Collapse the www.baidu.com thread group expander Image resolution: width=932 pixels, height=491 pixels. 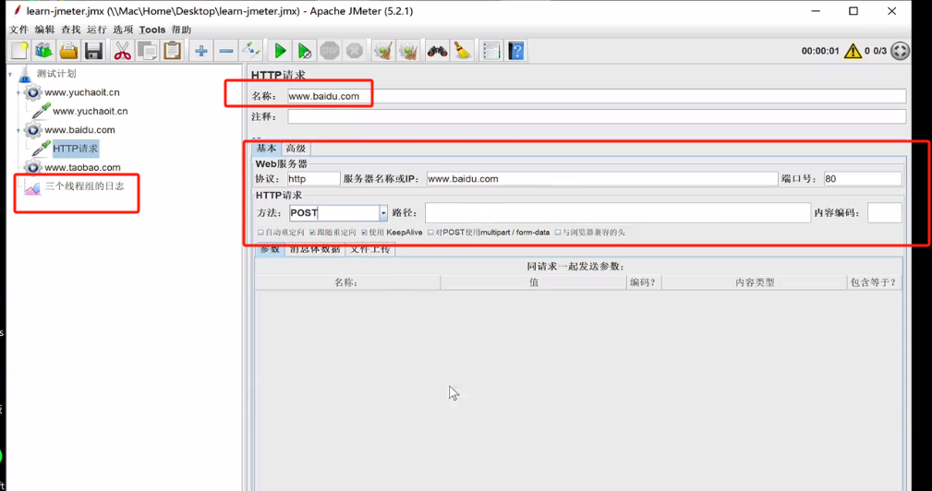[x=18, y=130]
